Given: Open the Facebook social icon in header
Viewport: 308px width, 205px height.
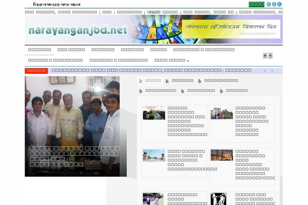Looking at the screenshot, I should pos(274,4).
